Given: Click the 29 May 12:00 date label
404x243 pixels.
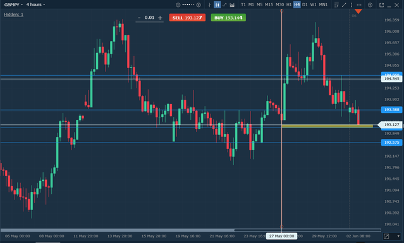Looking at the screenshot, I should point(324,236).
